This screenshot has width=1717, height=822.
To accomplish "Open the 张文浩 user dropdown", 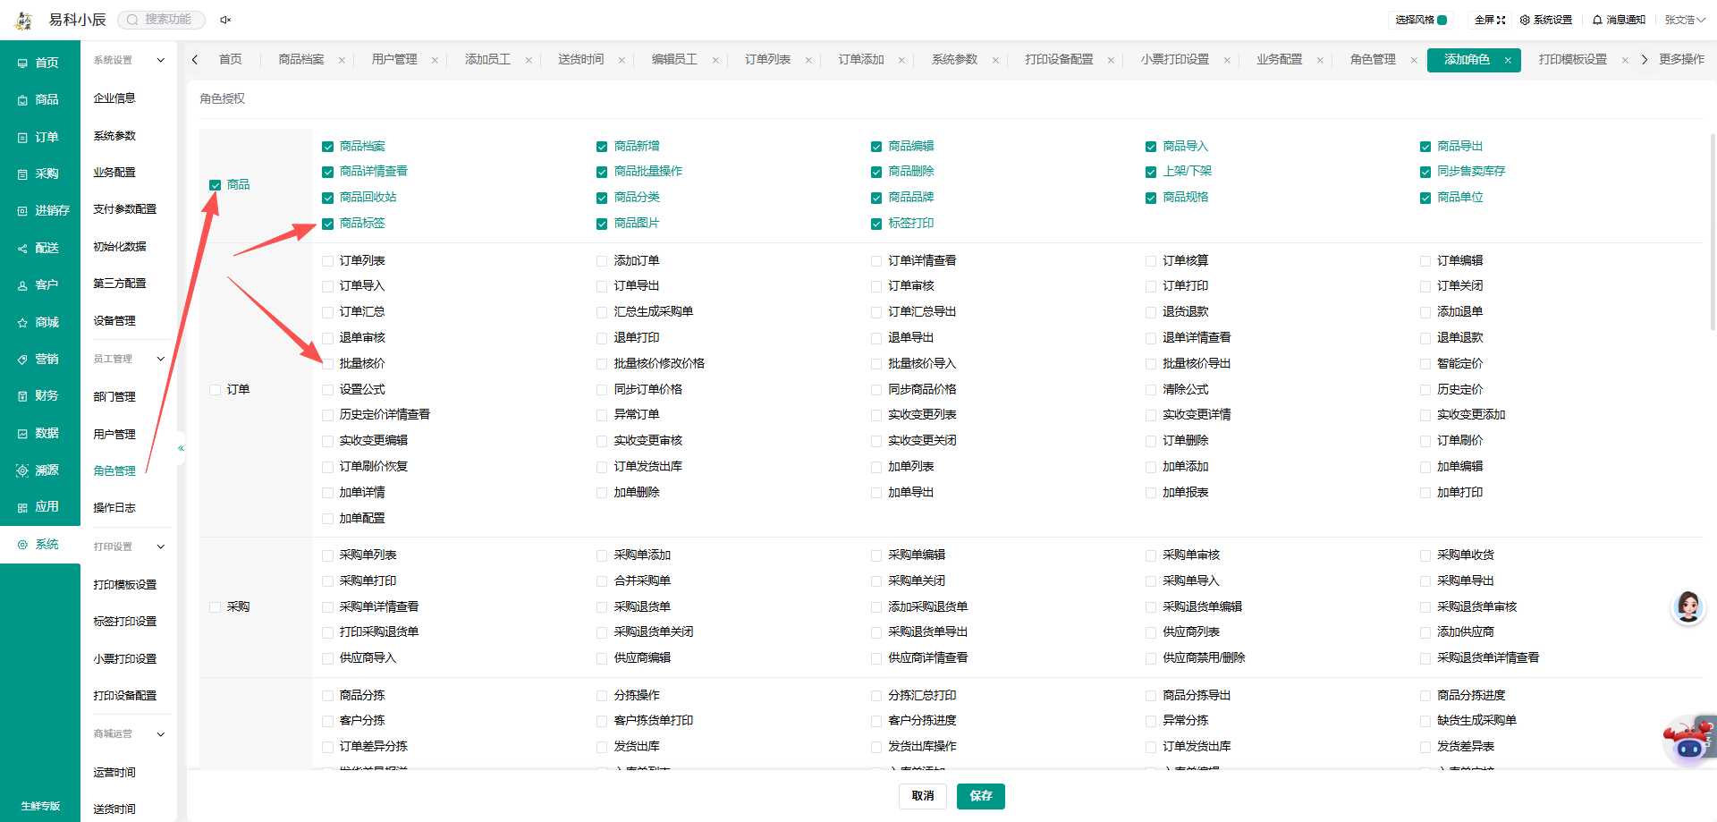I will 1685,20.
